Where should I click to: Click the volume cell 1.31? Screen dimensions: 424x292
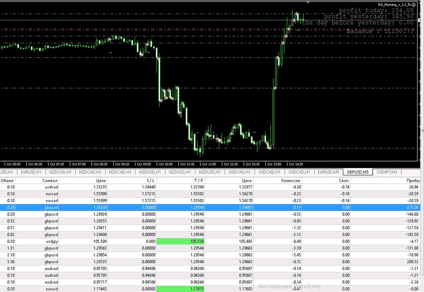click(x=11, y=248)
